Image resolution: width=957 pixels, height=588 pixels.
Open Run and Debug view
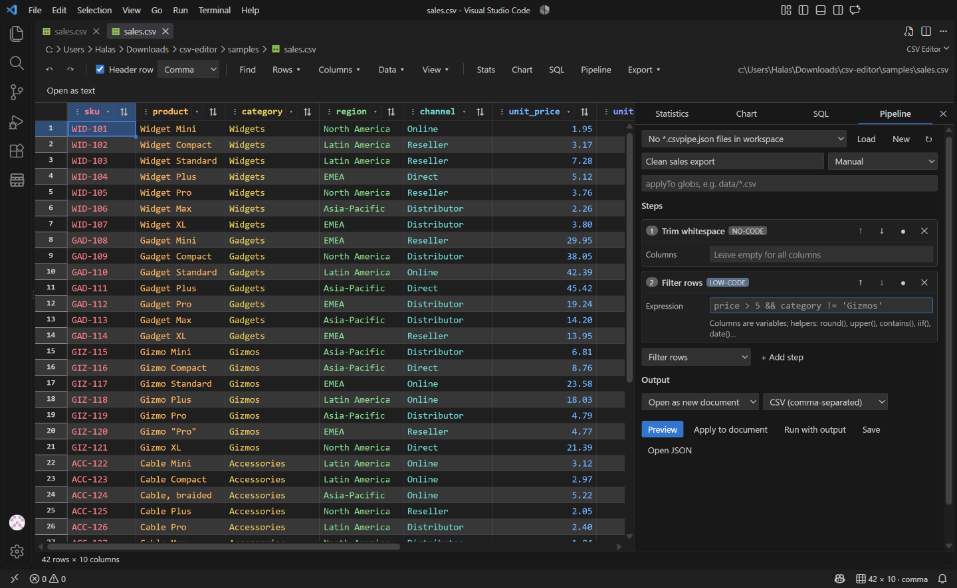pos(17,122)
